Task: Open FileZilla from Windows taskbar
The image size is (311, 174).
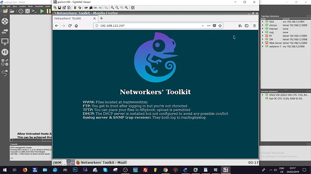Action: pyautogui.click(x=146, y=170)
